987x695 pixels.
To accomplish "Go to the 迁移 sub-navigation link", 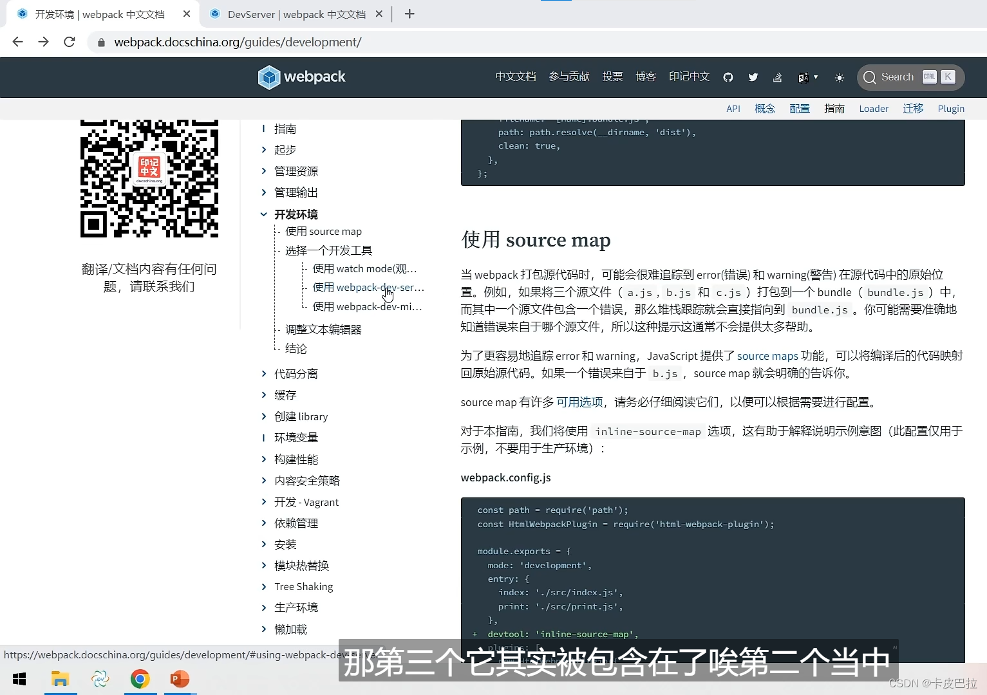I will pos(913,109).
